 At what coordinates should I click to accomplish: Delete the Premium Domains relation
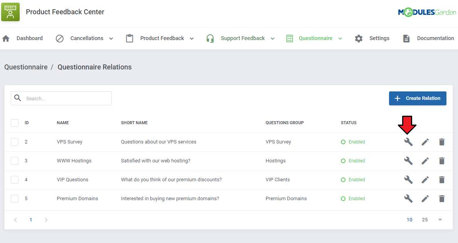[x=442, y=199]
